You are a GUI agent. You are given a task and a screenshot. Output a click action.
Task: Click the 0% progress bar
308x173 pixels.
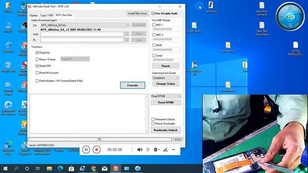(100, 139)
